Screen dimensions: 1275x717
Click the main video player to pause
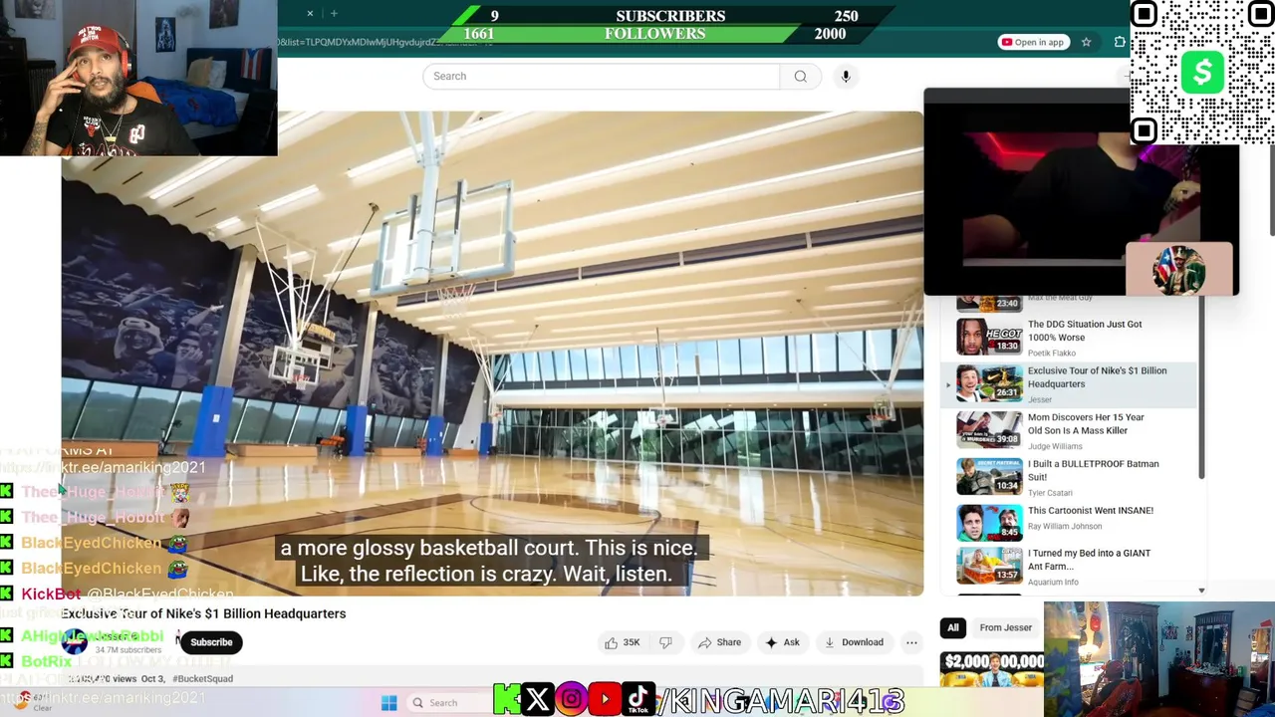pos(492,354)
